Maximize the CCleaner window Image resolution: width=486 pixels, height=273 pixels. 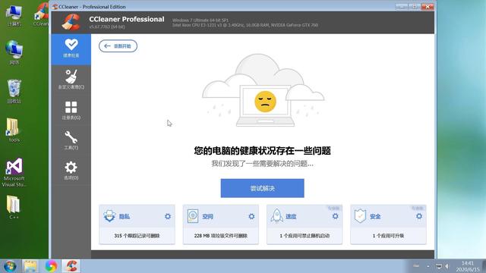(415, 7)
